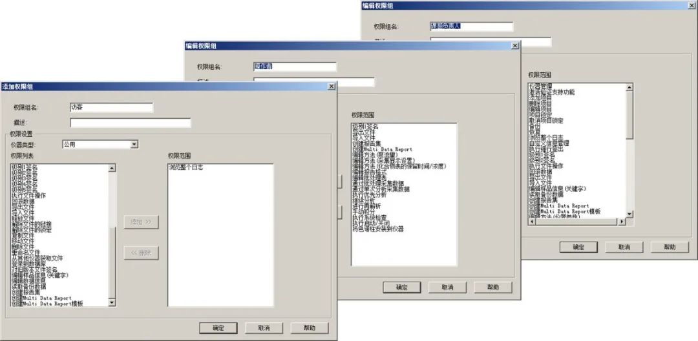Confirm the middle 编辑权限组 dialog with 确定
Viewport: 698px width, 341px height.
coord(401,287)
